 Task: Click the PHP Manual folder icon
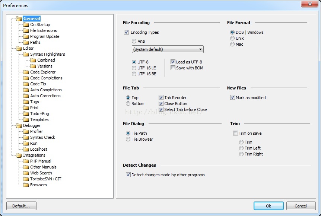[x=26, y=161]
